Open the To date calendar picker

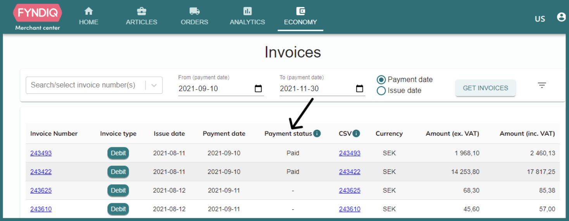tap(360, 88)
